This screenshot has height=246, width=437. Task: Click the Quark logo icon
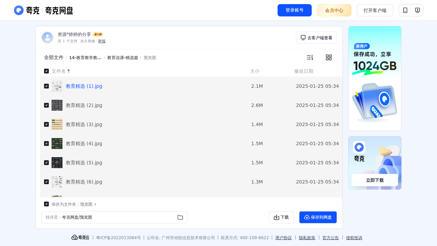click(19, 10)
